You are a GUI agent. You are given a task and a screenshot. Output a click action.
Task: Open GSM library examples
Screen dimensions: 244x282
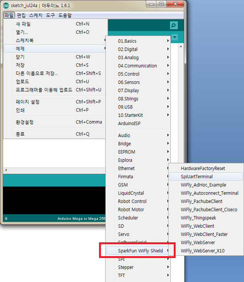click(x=138, y=185)
